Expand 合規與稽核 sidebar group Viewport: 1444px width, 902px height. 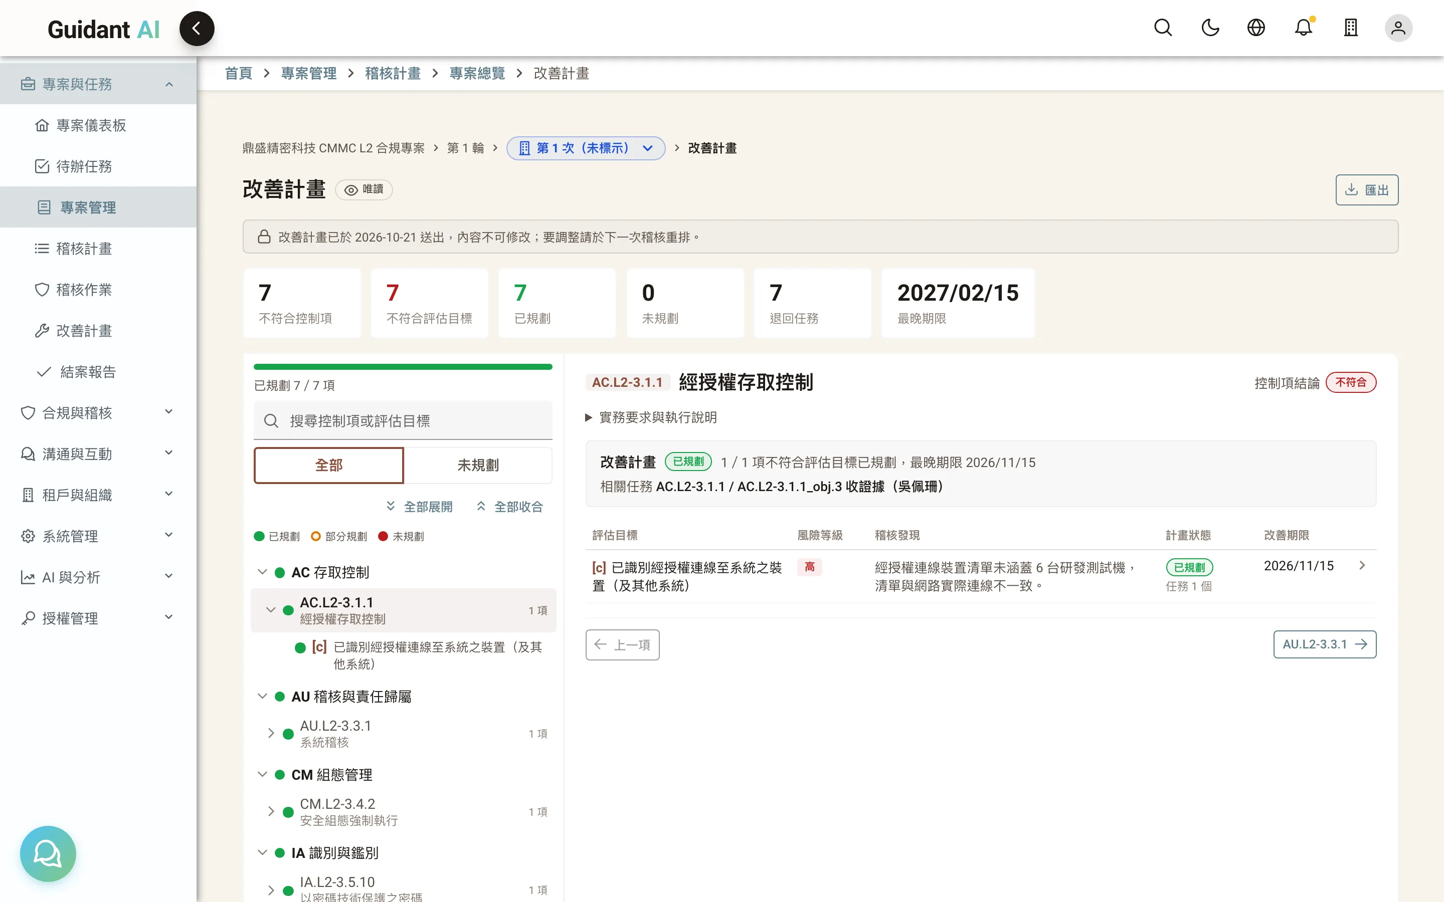pyautogui.click(x=98, y=413)
